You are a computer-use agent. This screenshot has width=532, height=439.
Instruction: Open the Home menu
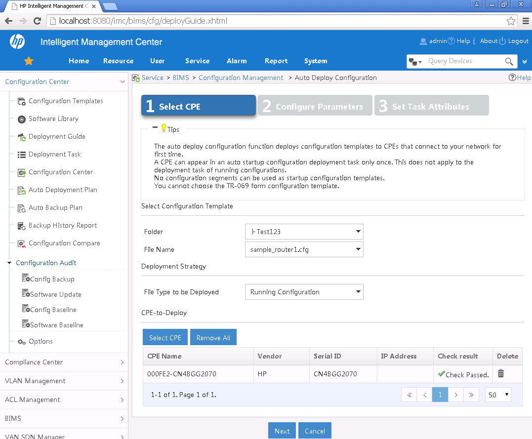[79, 61]
